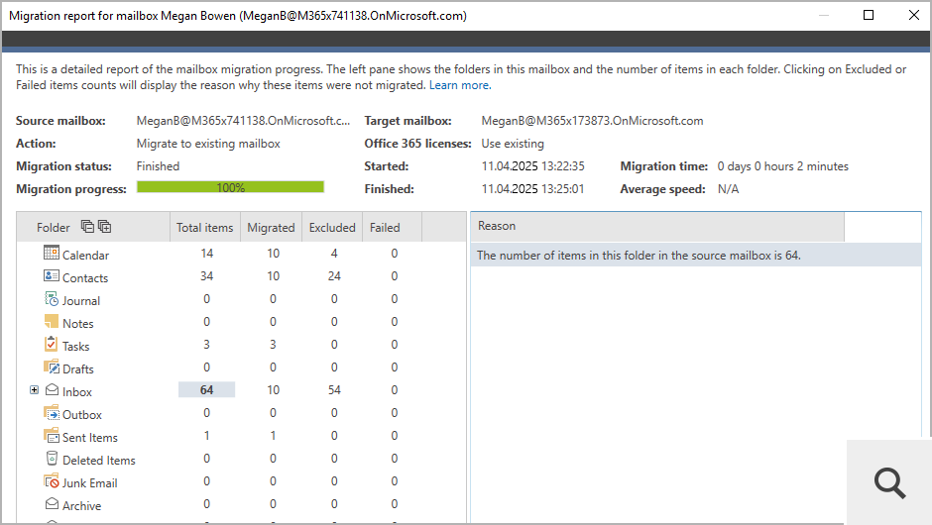Click the Journal folder icon
932x525 pixels.
[x=52, y=299]
